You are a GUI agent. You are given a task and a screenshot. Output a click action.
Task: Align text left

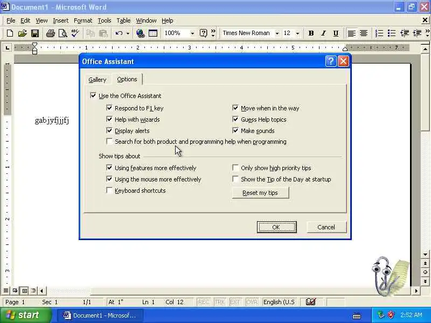351,33
